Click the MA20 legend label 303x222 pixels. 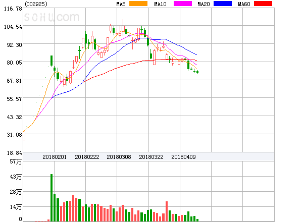click(x=204, y=4)
